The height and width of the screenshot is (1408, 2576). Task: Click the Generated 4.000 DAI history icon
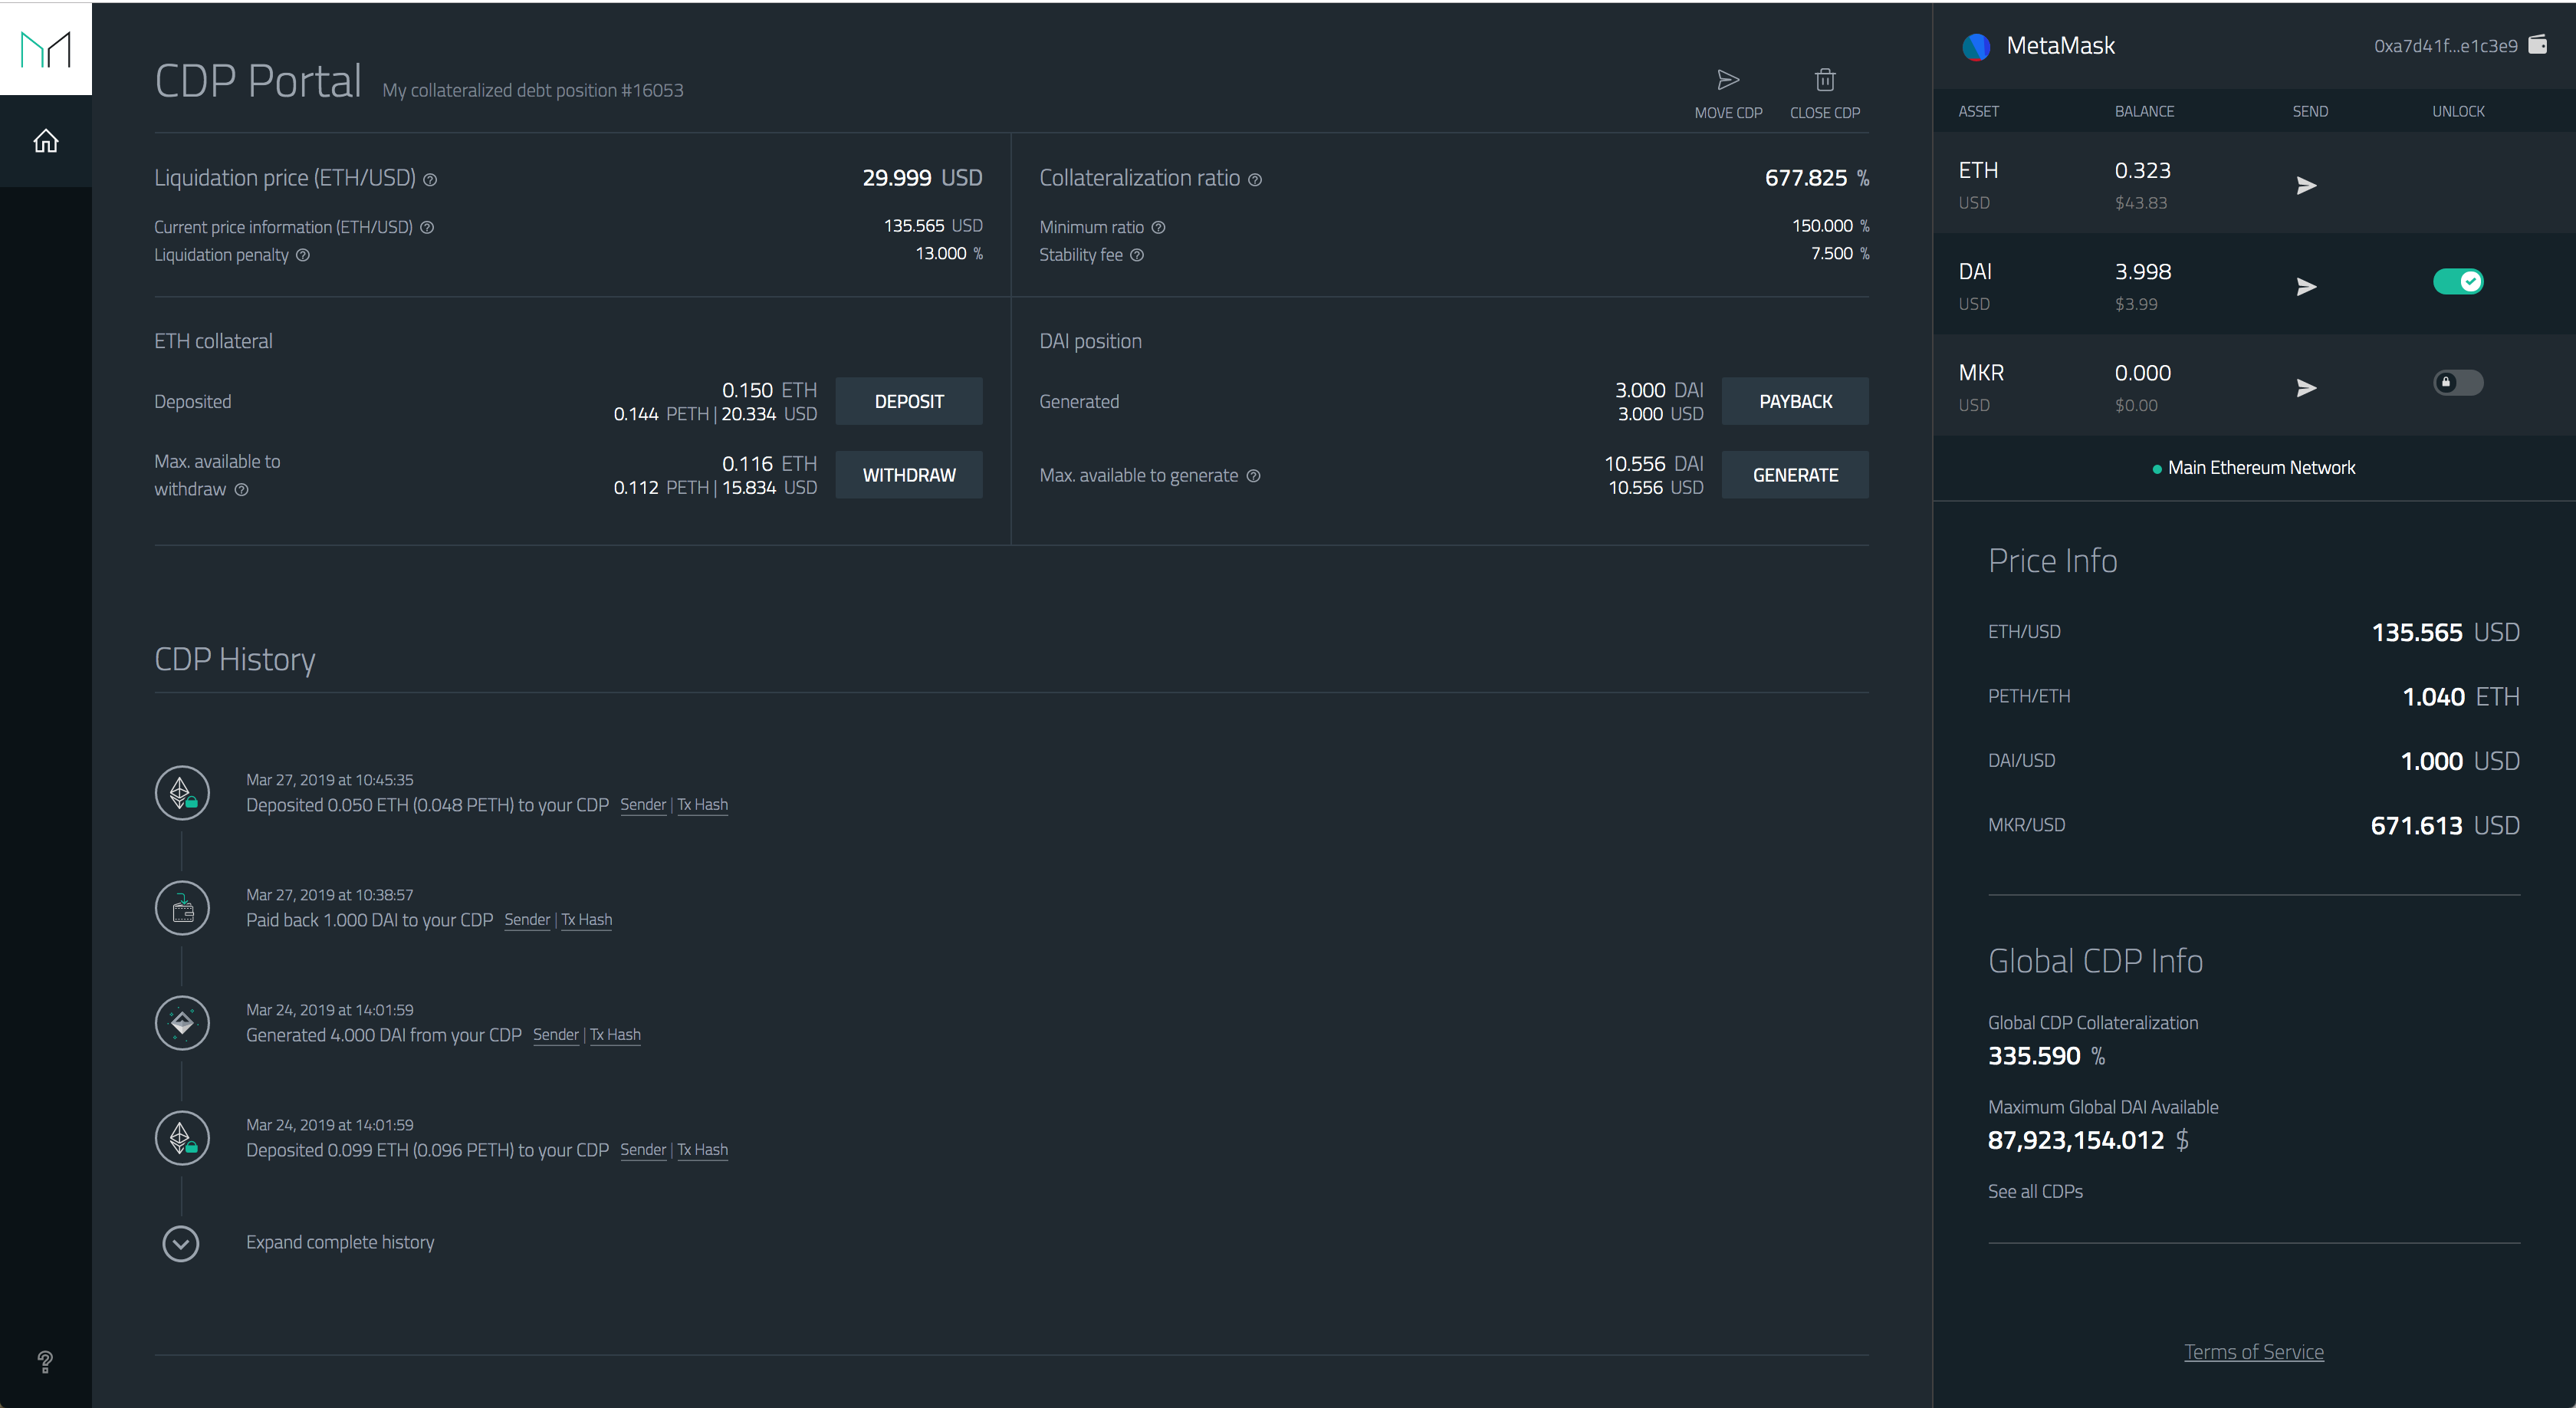(182, 1023)
